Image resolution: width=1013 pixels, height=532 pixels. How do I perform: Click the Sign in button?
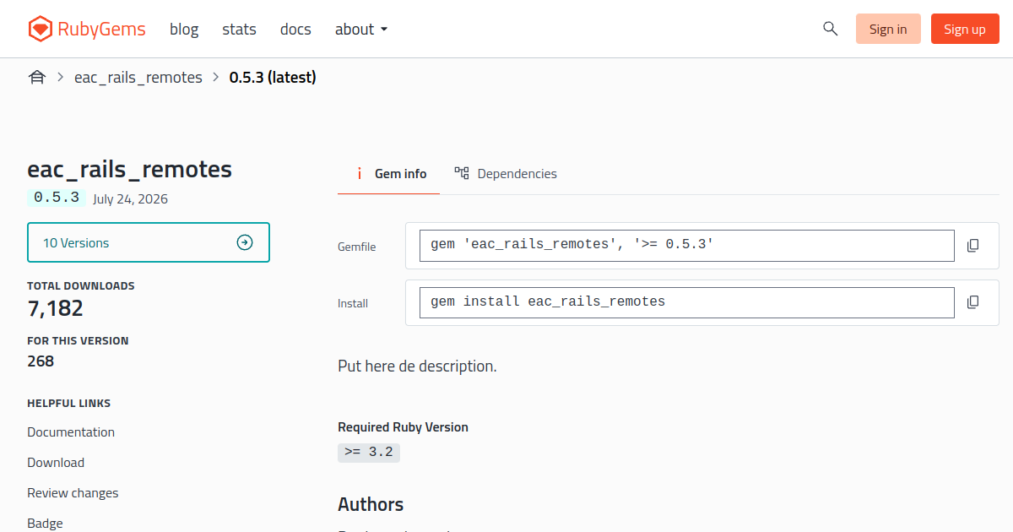[888, 29]
